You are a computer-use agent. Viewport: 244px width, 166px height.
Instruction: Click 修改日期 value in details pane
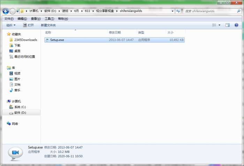pos(70,147)
